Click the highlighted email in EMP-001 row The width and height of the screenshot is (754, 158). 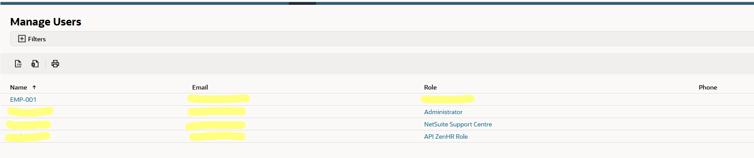(x=219, y=98)
